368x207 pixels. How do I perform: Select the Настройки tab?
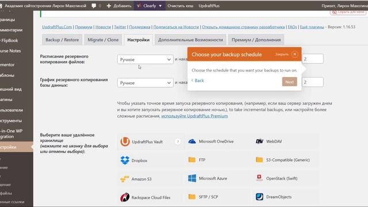pyautogui.click(x=138, y=40)
